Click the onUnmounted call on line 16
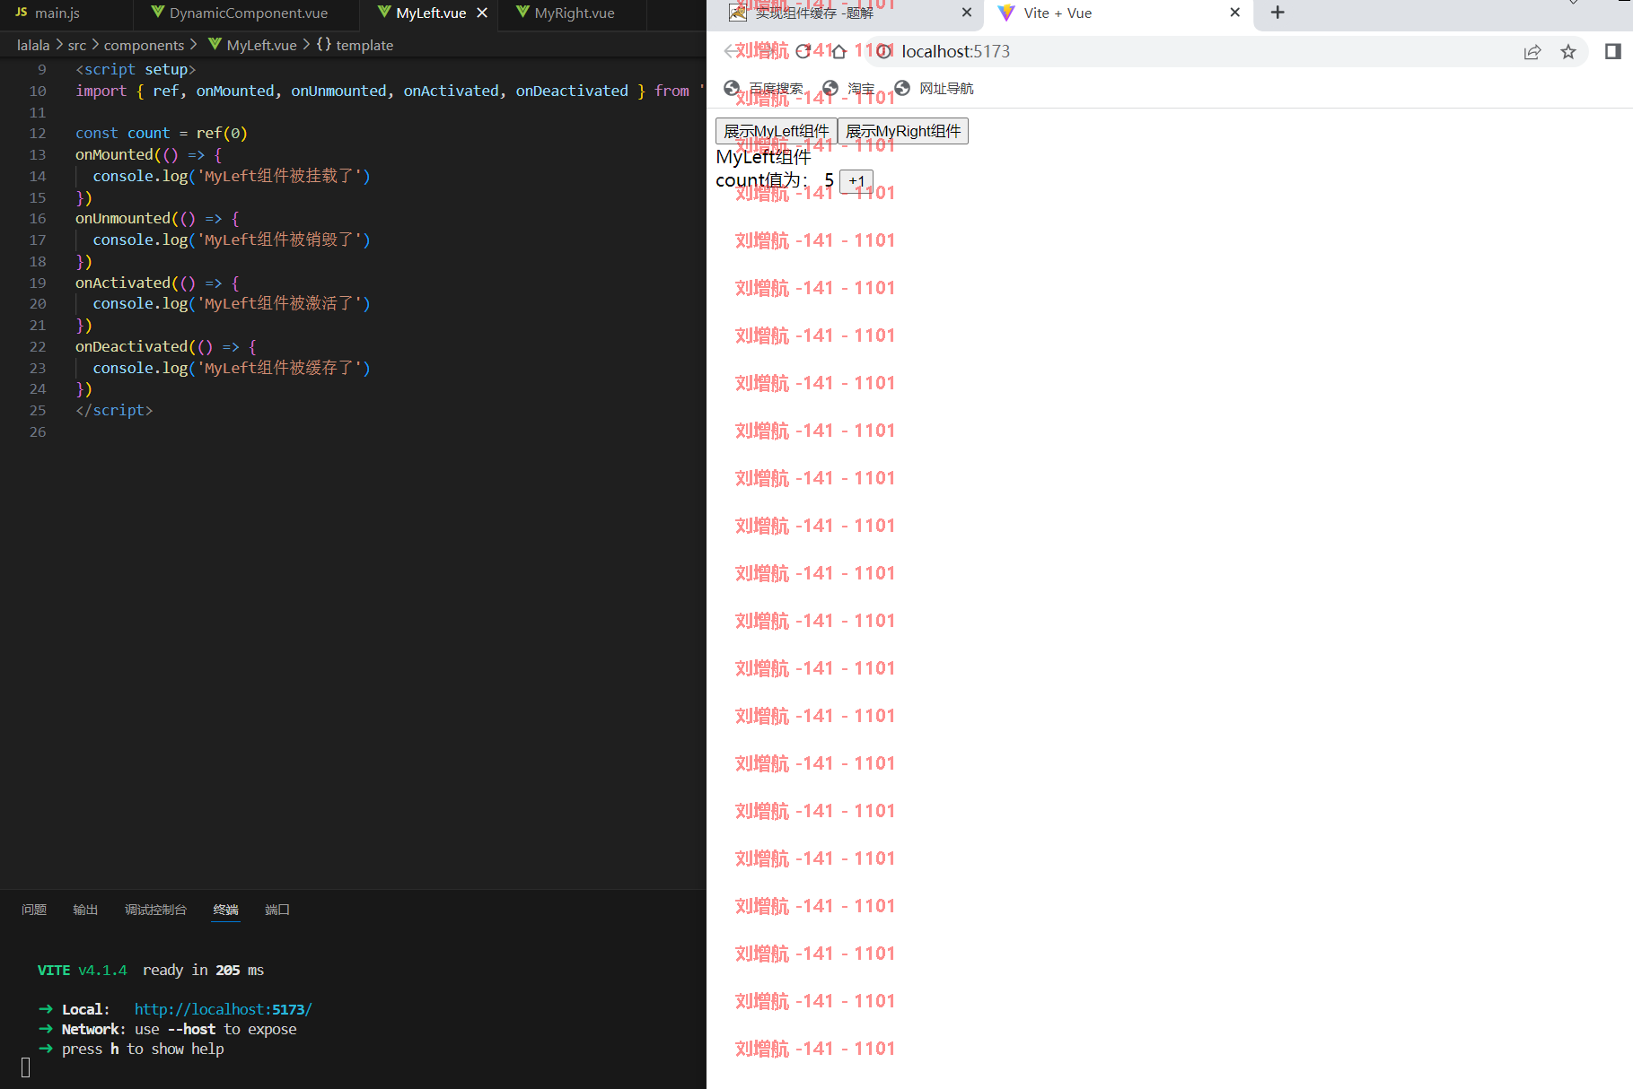The image size is (1633, 1089). (x=123, y=218)
